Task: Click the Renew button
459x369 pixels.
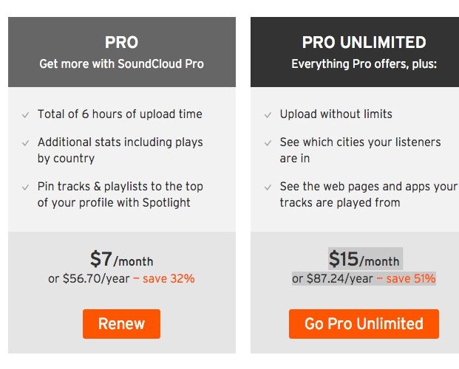Action: click(x=121, y=324)
